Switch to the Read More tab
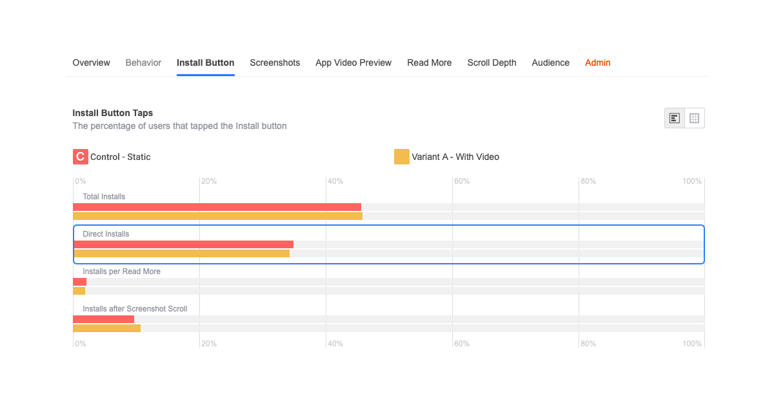774x405 pixels. click(429, 63)
